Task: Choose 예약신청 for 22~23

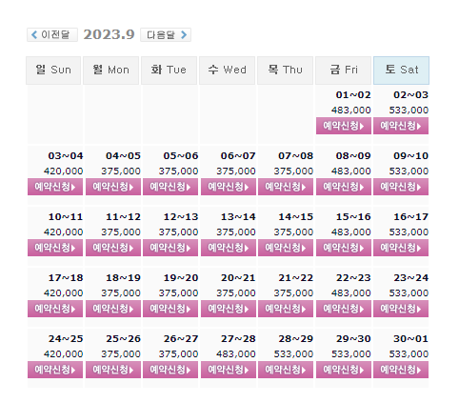Action: click(x=344, y=309)
